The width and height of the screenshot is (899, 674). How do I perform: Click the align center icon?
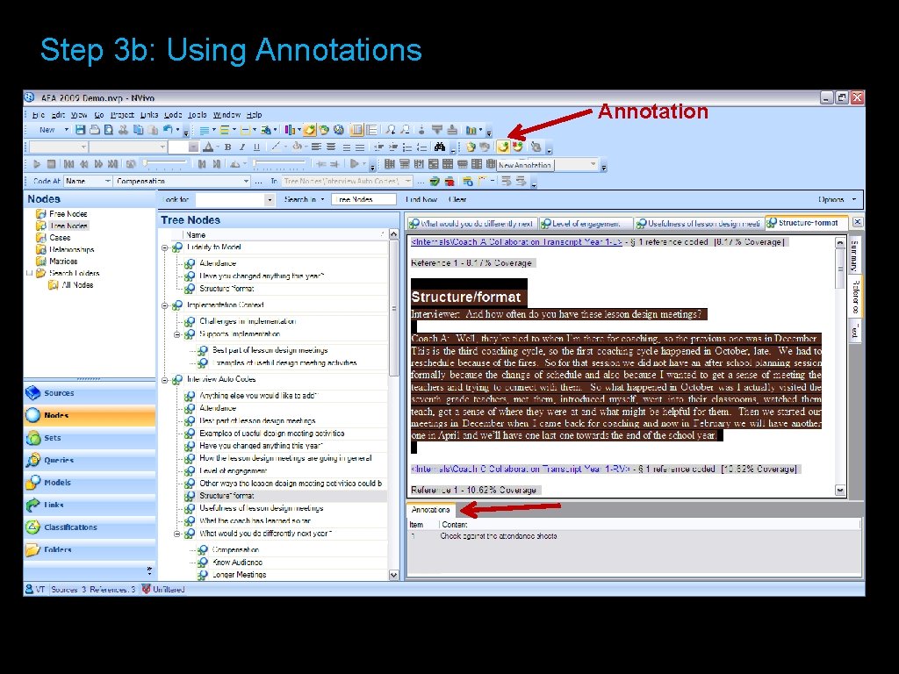pyautogui.click(x=331, y=147)
